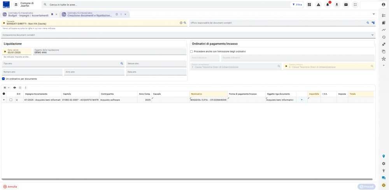Screen dimensions: 389x190
Task: Search the Causale field with magnifier icon
Action: pyautogui.click(x=185, y=23)
